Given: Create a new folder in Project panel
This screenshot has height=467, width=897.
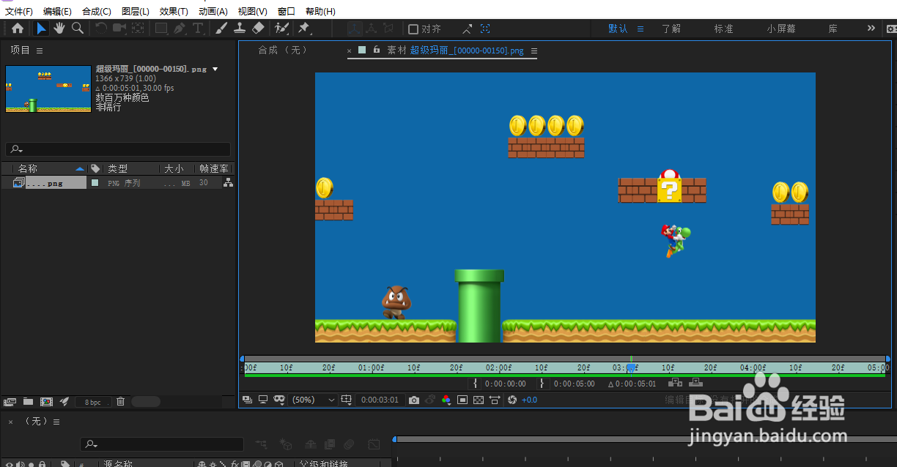Looking at the screenshot, I should click(x=28, y=401).
